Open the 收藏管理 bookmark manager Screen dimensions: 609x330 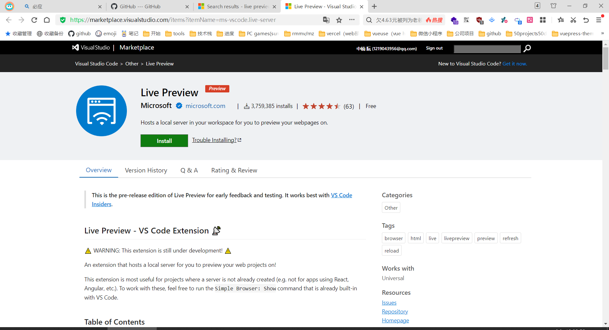point(18,33)
